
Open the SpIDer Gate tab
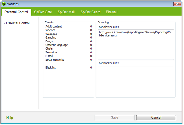click(x=43, y=12)
